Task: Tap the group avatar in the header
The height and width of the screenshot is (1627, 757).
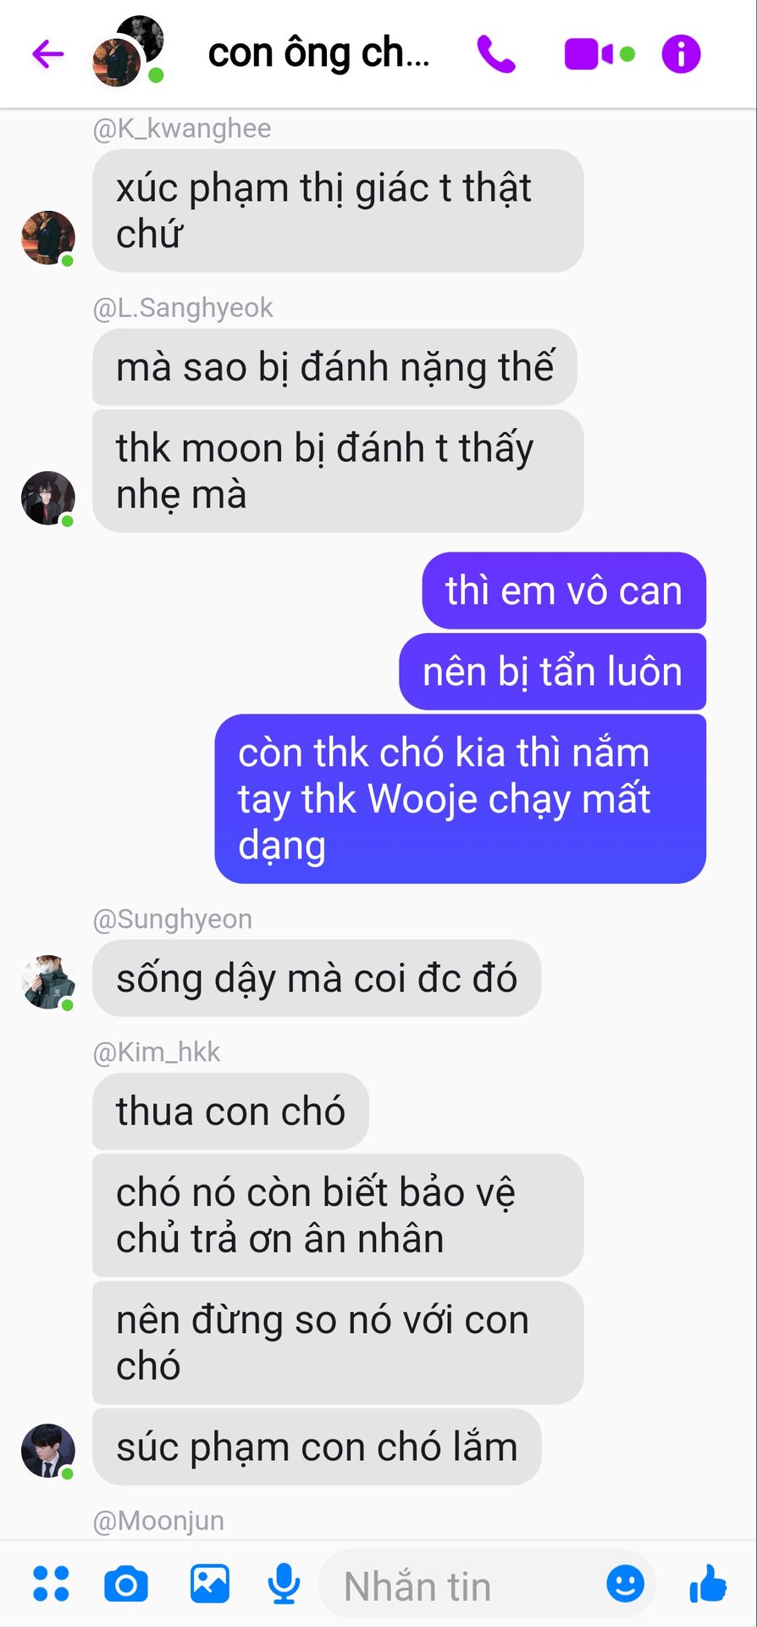Action: tap(127, 51)
